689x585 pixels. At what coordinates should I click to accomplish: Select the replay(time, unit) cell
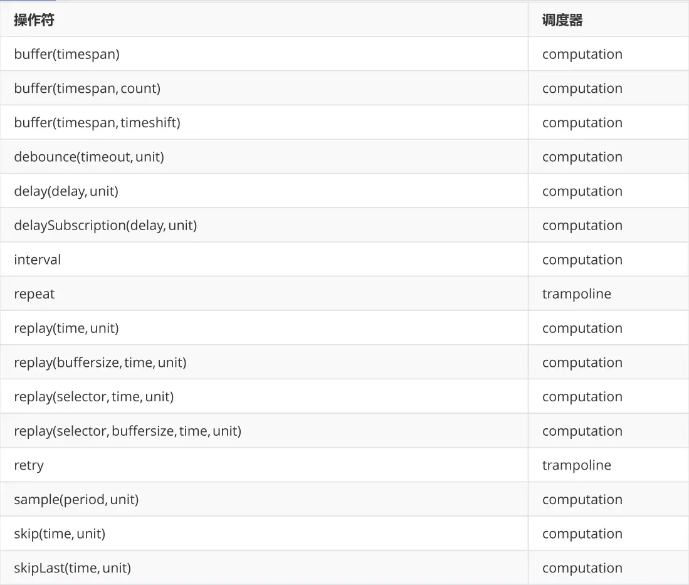coord(264,329)
